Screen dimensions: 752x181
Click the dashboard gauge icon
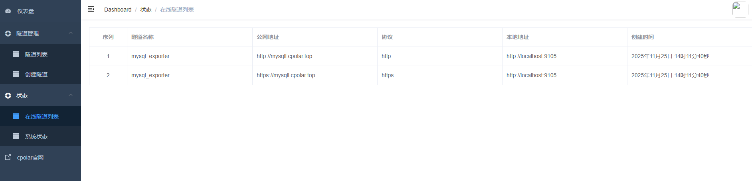pyautogui.click(x=8, y=11)
